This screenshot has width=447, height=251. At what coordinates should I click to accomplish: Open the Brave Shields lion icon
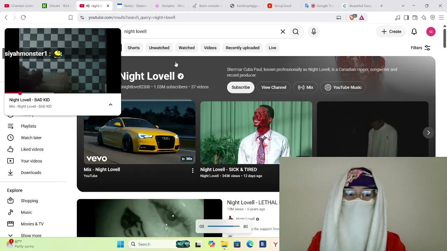[352, 17]
